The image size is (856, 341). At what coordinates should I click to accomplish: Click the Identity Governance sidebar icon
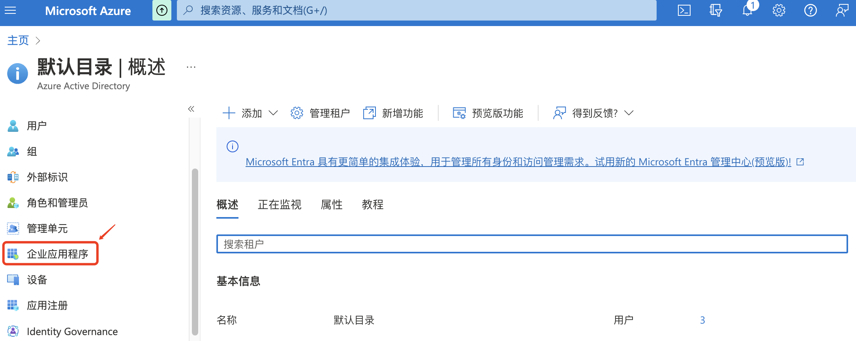pyautogui.click(x=13, y=331)
